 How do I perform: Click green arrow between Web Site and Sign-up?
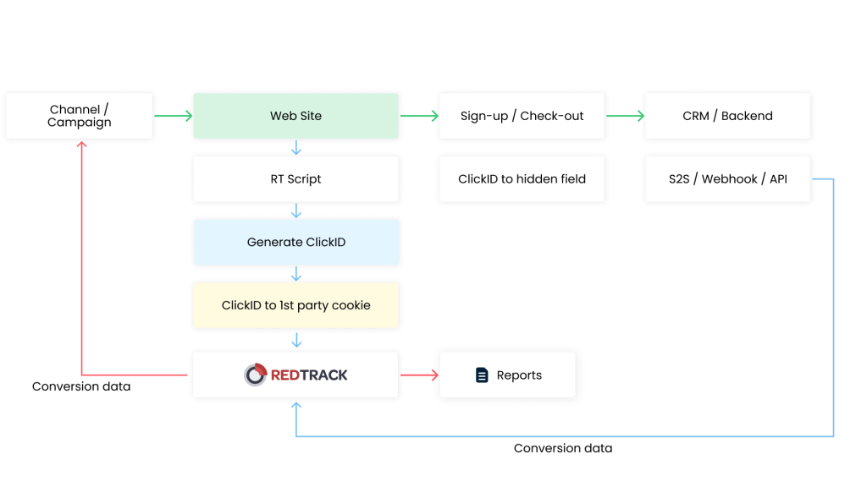tap(419, 116)
